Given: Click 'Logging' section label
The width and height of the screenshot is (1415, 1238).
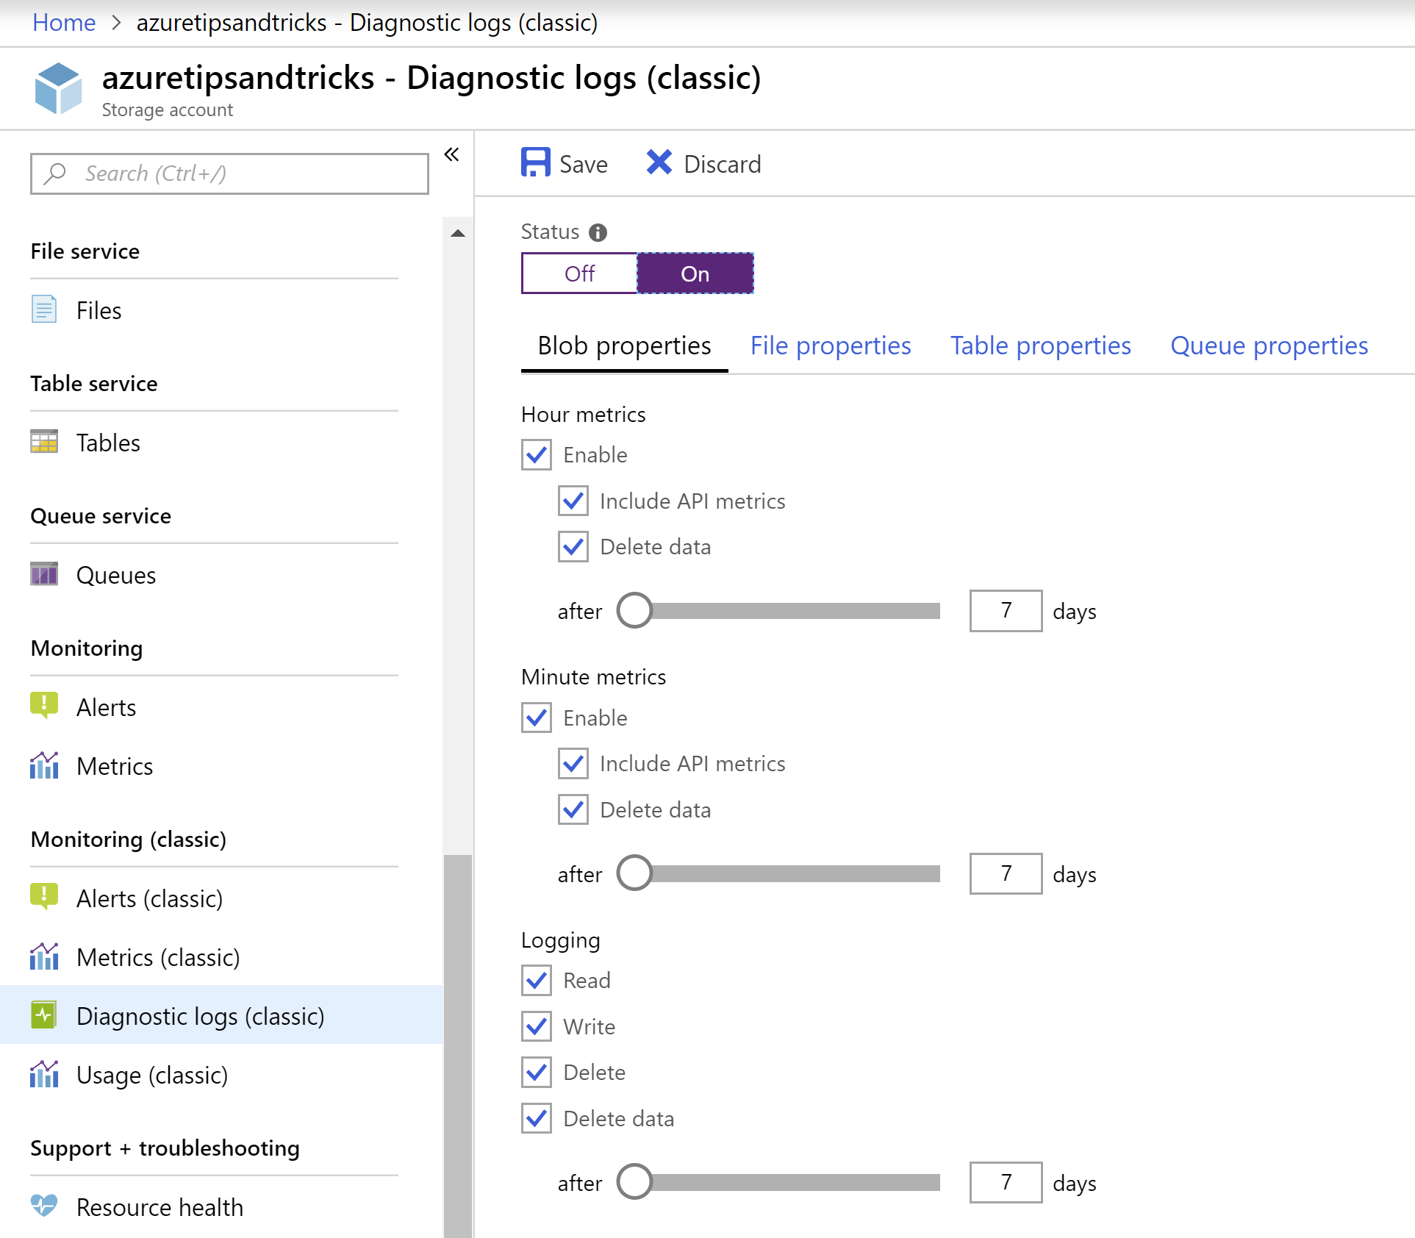Looking at the screenshot, I should point(561,941).
